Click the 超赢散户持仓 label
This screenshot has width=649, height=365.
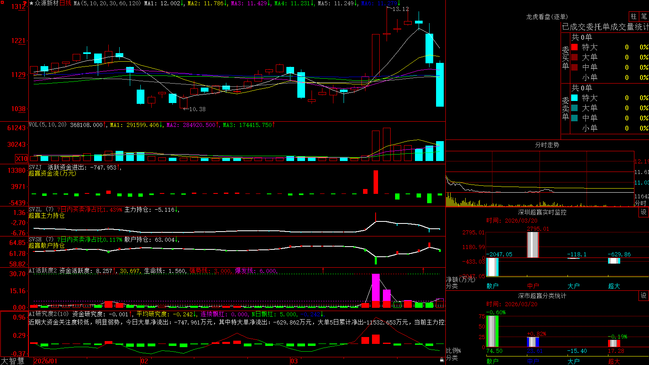tap(47, 246)
